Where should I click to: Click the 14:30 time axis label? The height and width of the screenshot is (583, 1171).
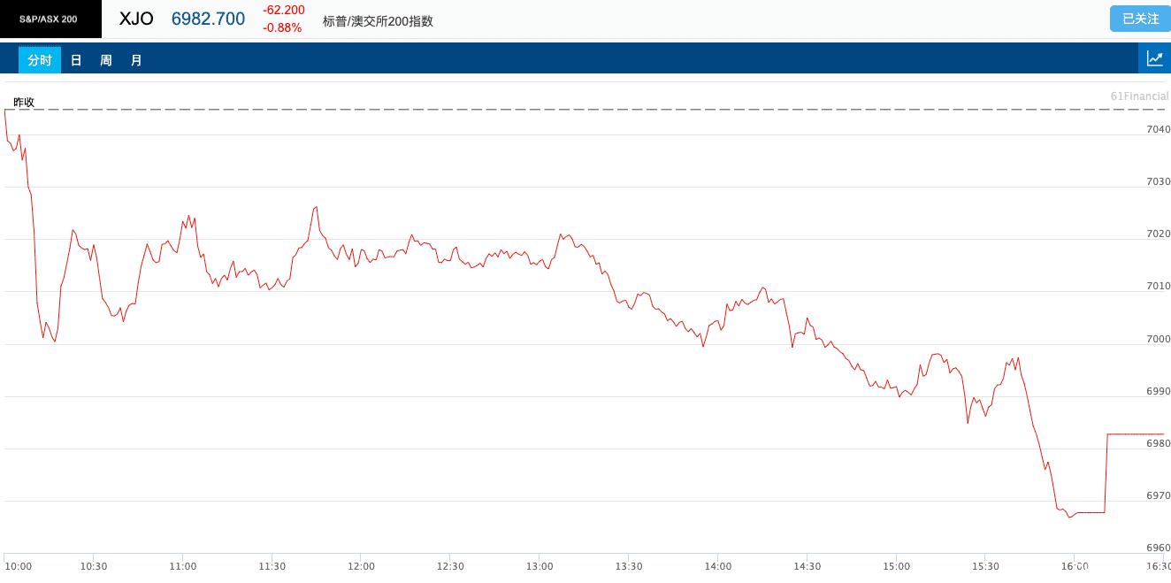click(x=807, y=566)
